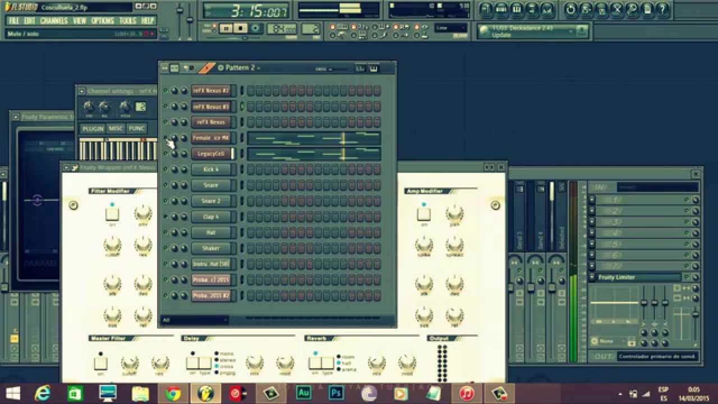Open the Pattern 2 selector dropdown
Viewport: 718px width, 404px height.
pyautogui.click(x=240, y=68)
